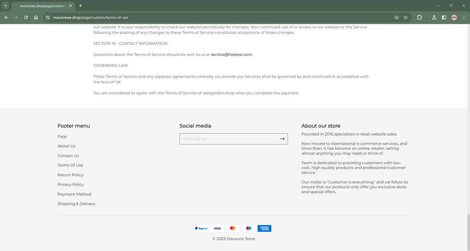Open the Shipping & Delivery link

pyautogui.click(x=76, y=204)
